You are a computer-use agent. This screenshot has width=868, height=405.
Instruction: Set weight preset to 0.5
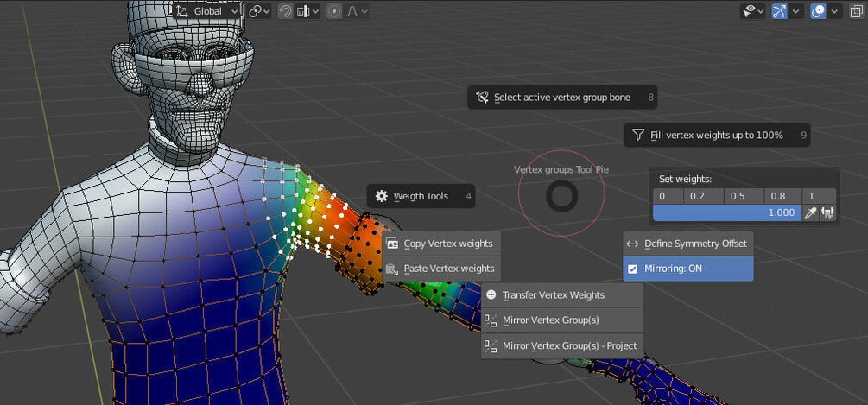744,196
